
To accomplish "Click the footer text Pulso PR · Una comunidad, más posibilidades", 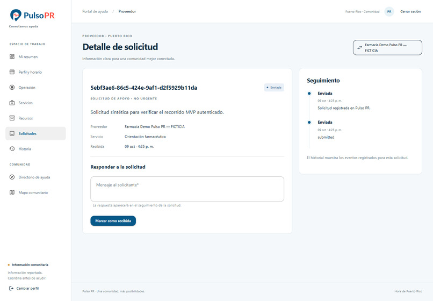I will (113, 291).
